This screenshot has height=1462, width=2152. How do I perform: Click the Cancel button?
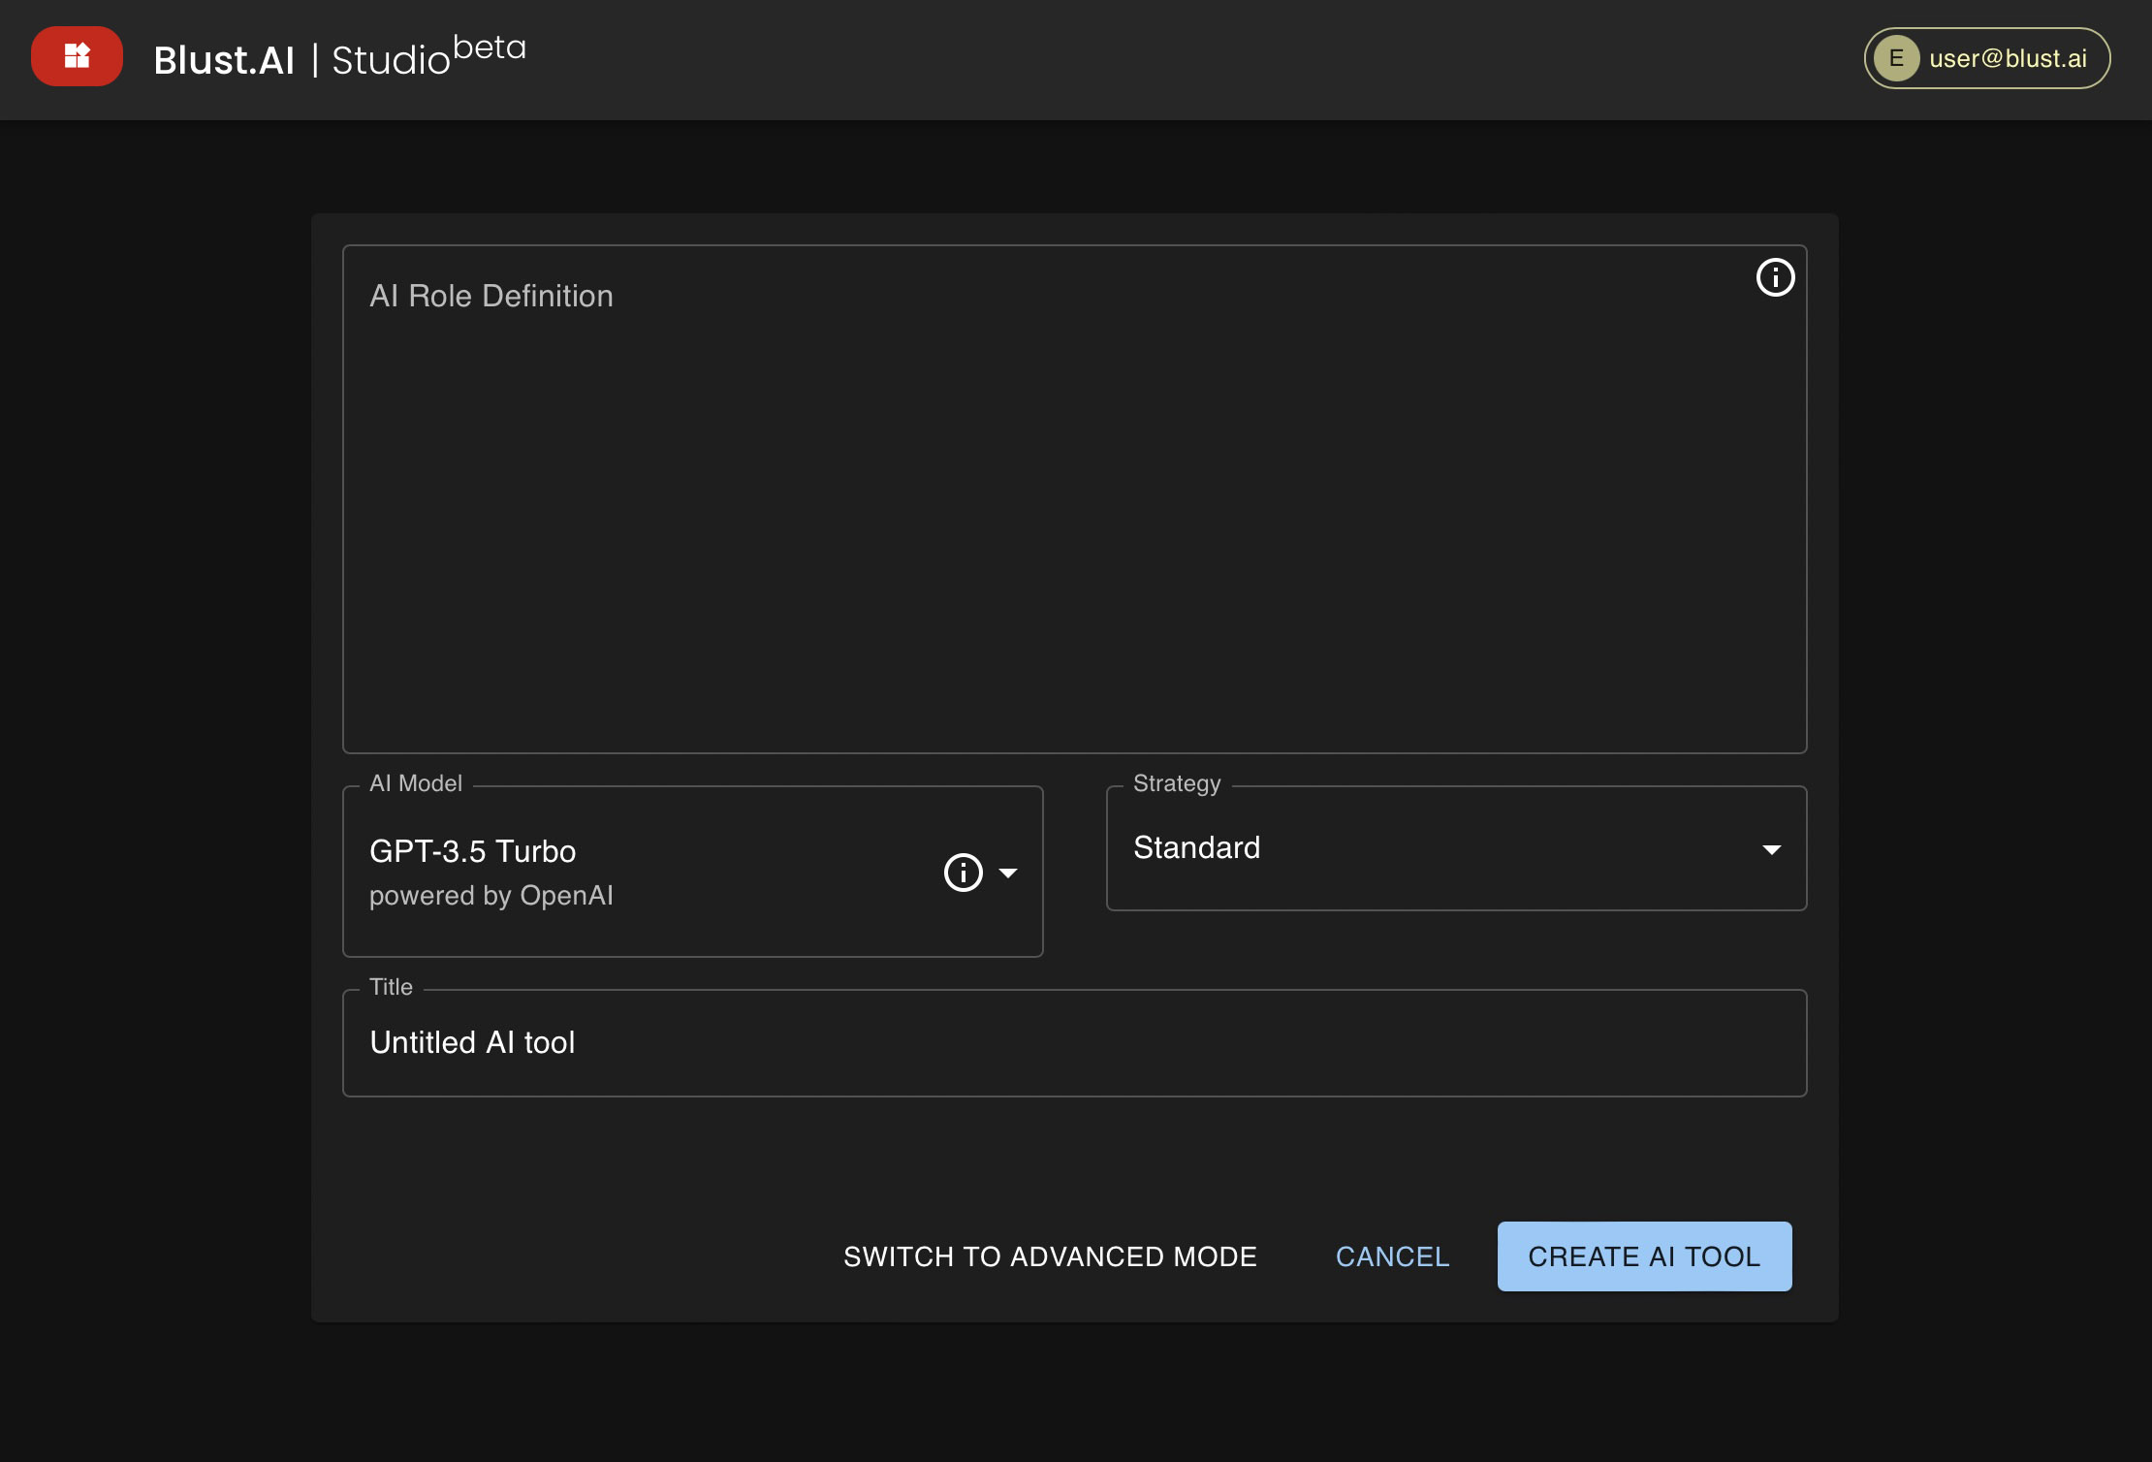[1392, 1256]
